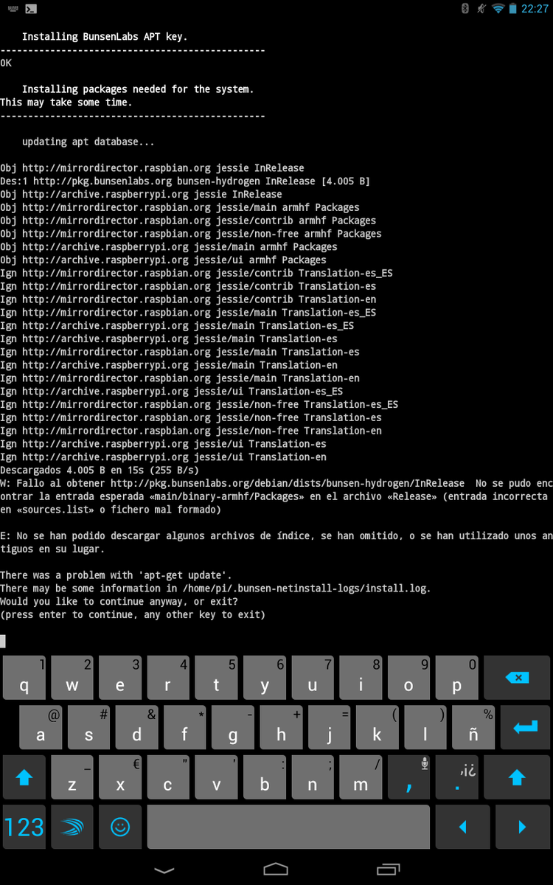Tap the cursor left arrow key

pos(463,827)
